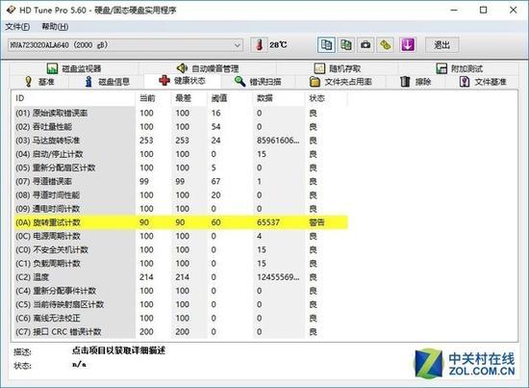Switch to the 错误扫描 tab
Image resolution: width=529 pixels, height=388 pixels.
point(258,82)
